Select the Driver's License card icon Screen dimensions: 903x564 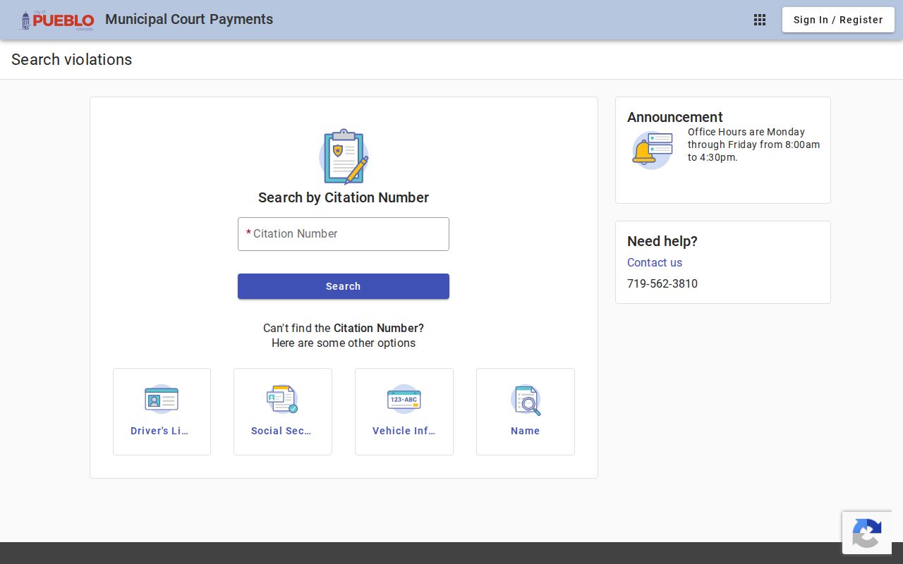click(x=162, y=400)
